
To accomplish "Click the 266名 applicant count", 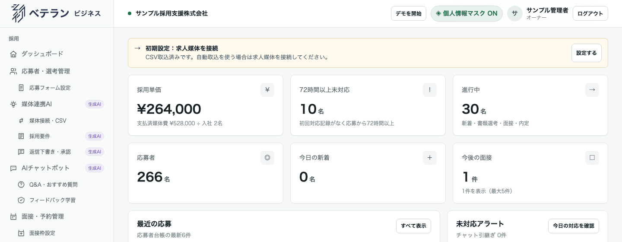I will click(x=153, y=177).
